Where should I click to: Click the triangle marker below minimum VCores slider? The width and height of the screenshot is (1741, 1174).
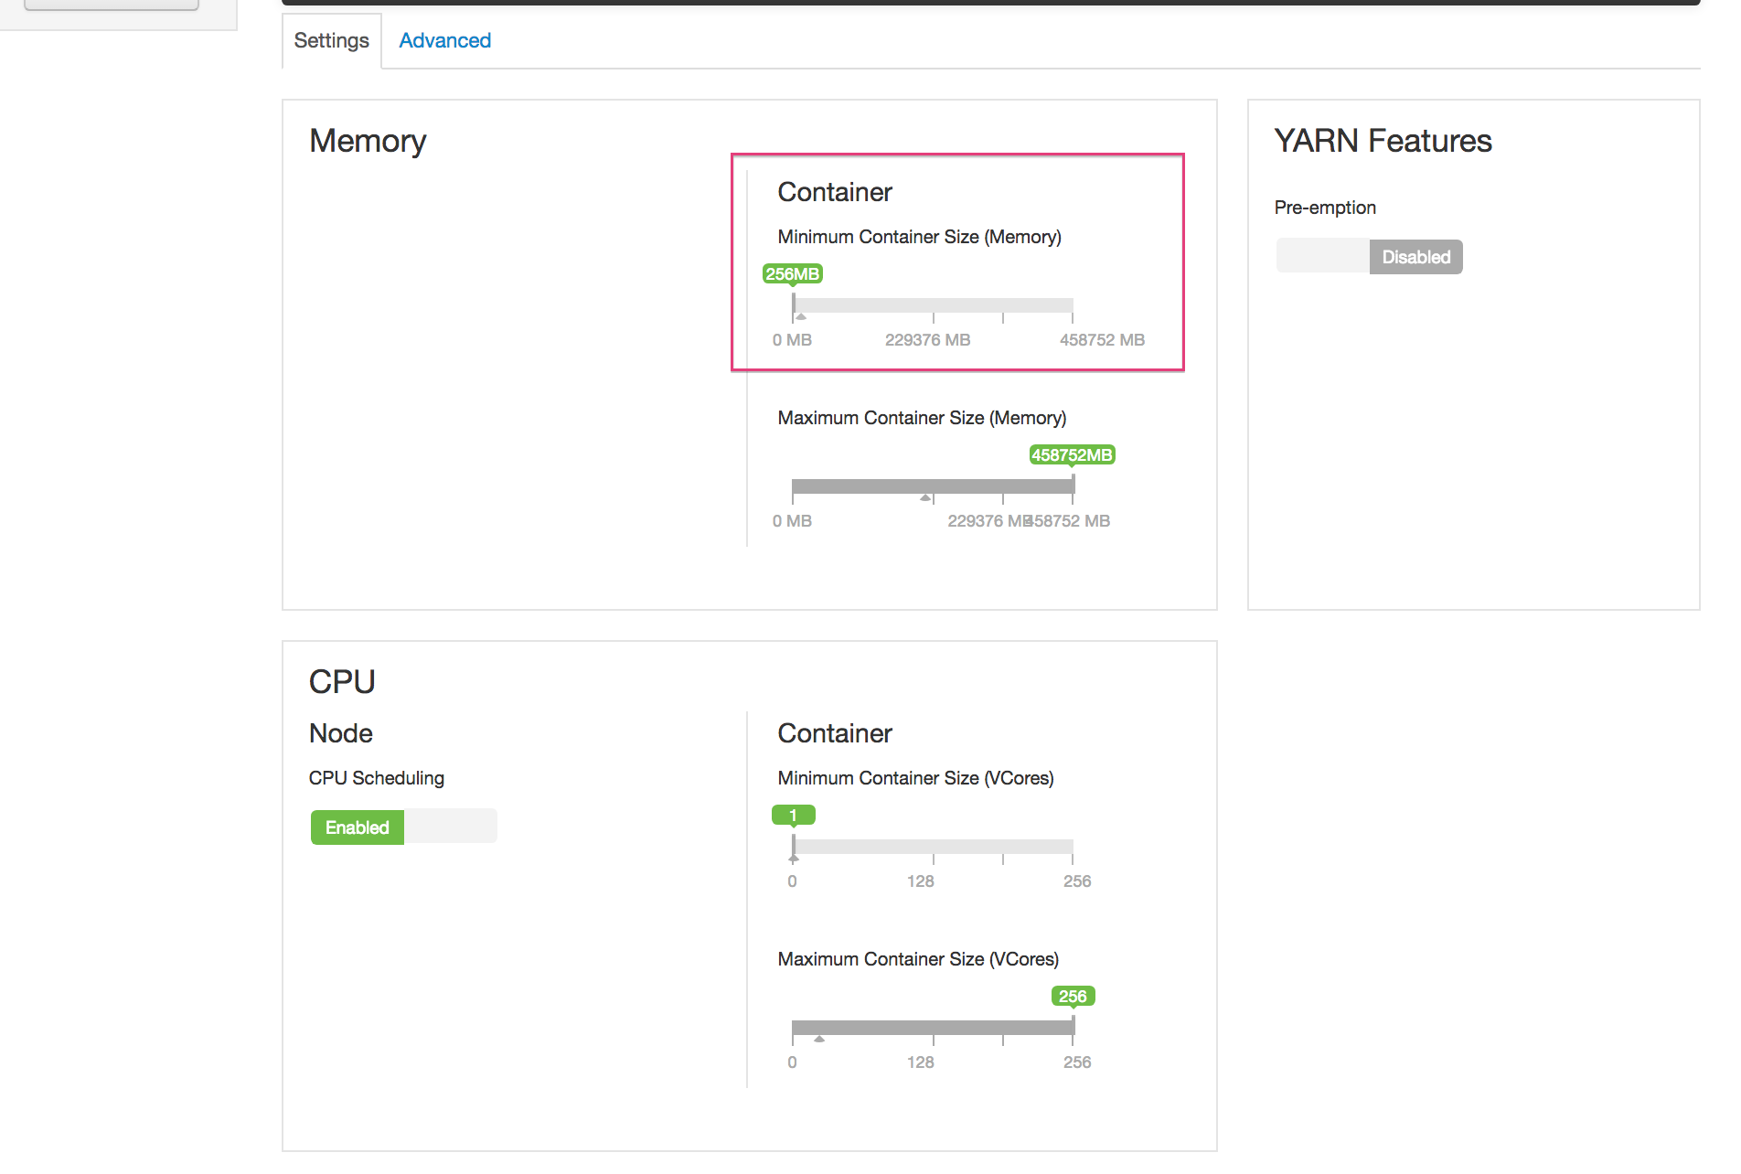[794, 859]
